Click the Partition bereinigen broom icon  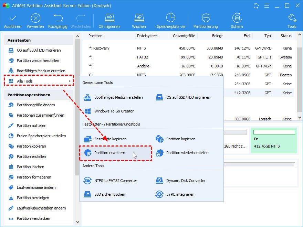pyautogui.click(x=11, y=198)
